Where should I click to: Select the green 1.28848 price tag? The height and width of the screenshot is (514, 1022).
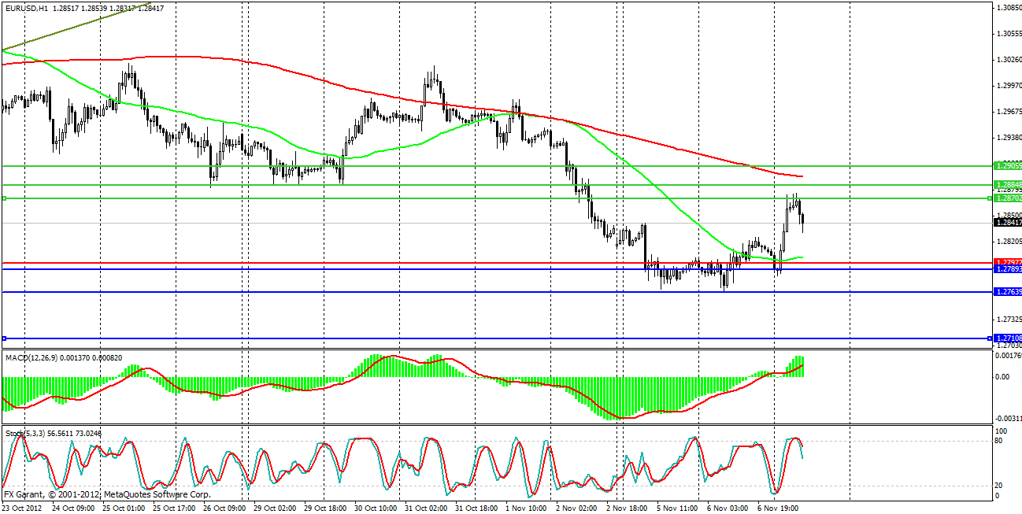coord(1008,184)
